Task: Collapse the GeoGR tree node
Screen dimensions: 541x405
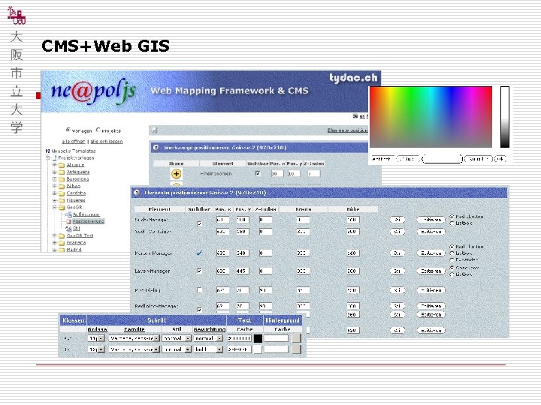Action: (55, 207)
